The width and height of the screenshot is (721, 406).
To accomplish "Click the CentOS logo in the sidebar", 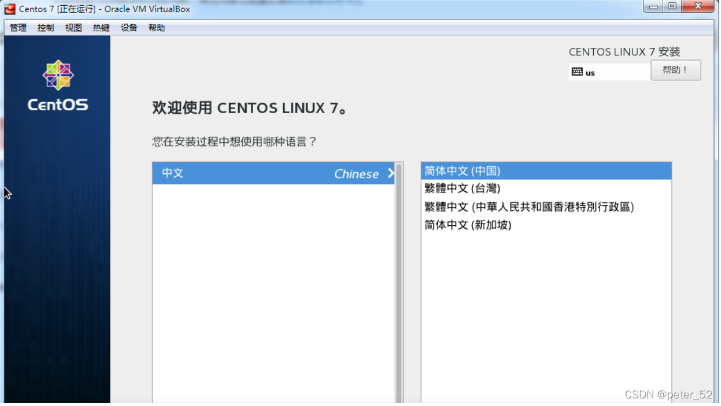I will point(58,86).
